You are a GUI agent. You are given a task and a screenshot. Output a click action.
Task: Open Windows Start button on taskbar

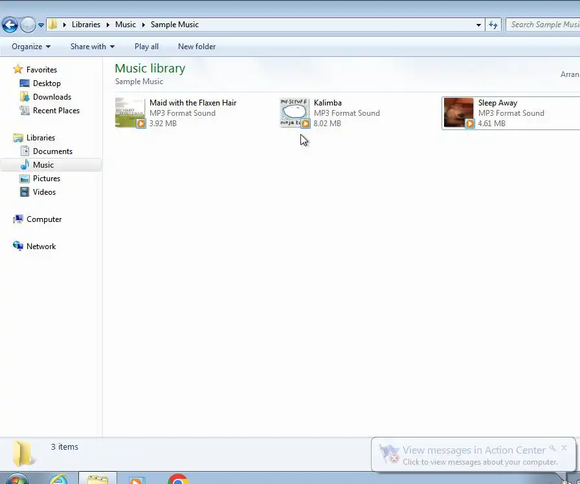tap(17, 478)
